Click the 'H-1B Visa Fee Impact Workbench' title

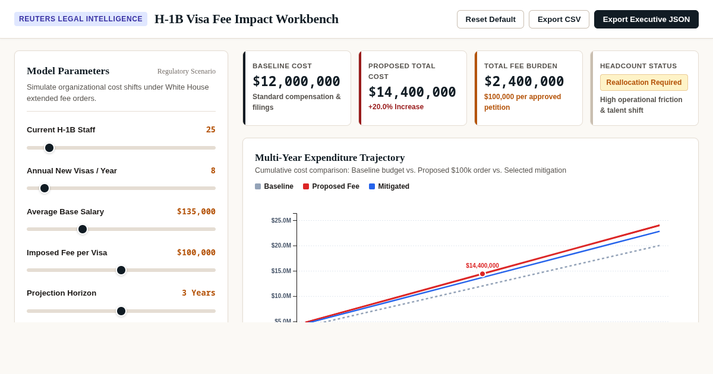point(247,19)
